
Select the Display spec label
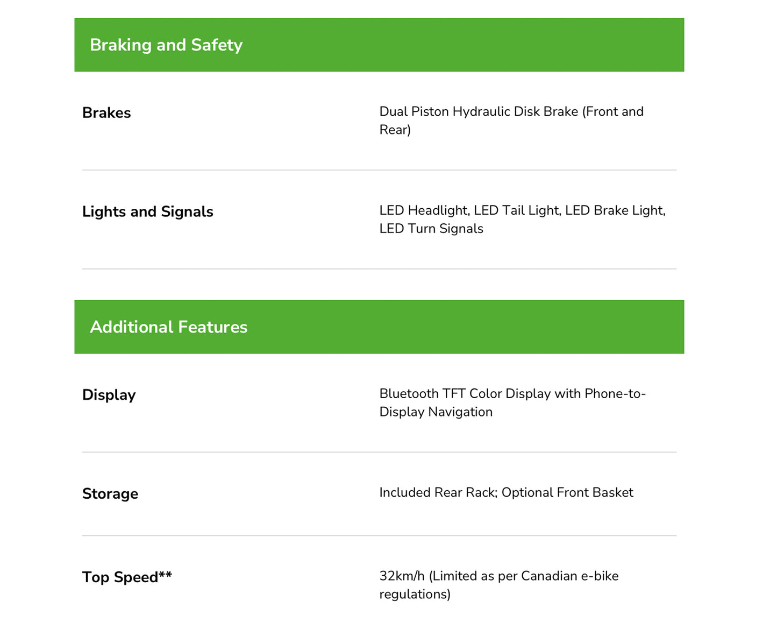109,395
